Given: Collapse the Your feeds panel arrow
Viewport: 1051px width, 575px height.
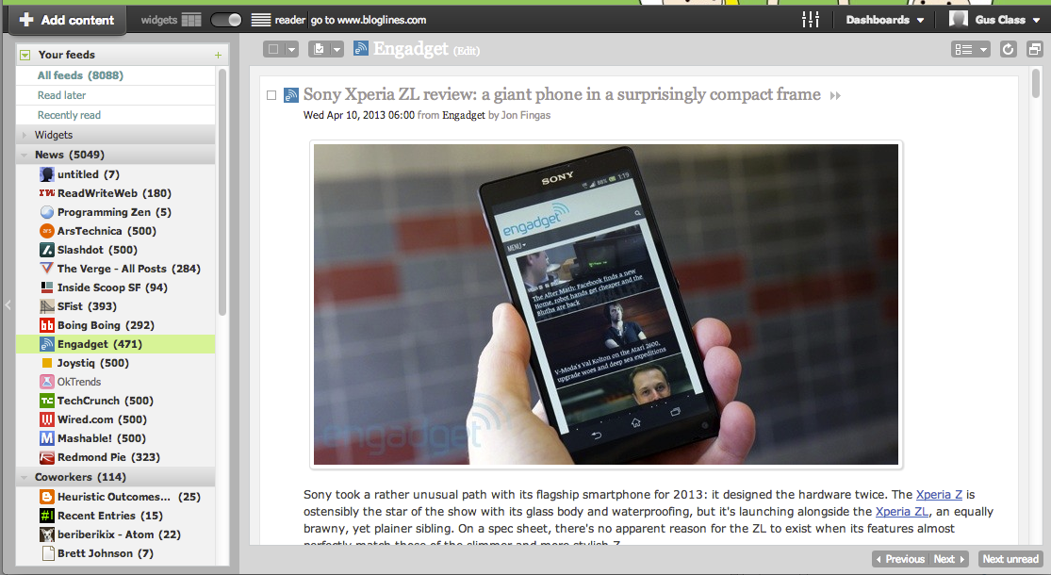Looking at the screenshot, I should [25, 55].
